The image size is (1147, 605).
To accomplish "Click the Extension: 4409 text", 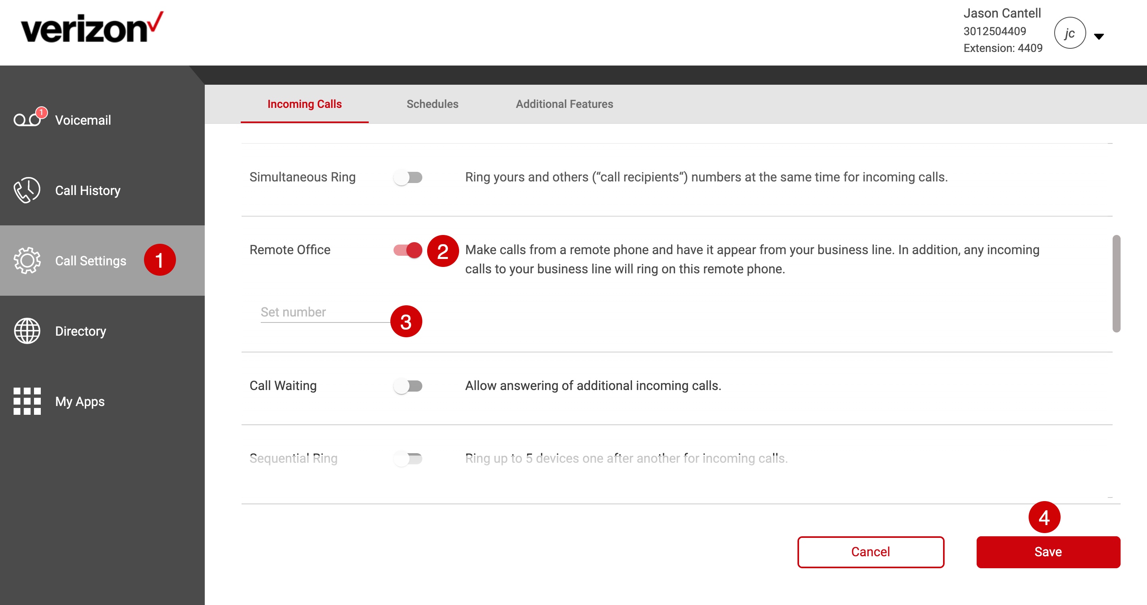I will click(1003, 48).
